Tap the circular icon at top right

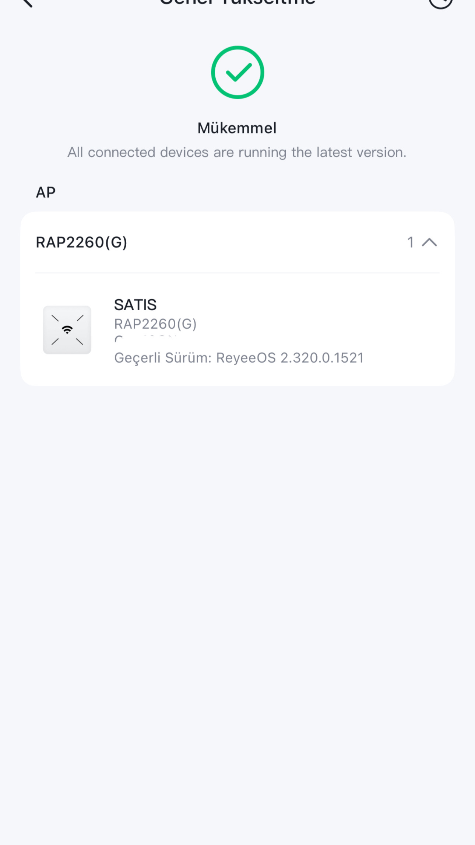(x=440, y=4)
